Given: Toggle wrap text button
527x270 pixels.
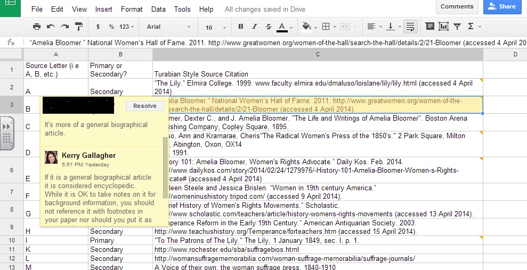Looking at the screenshot, I should [x=410, y=27].
